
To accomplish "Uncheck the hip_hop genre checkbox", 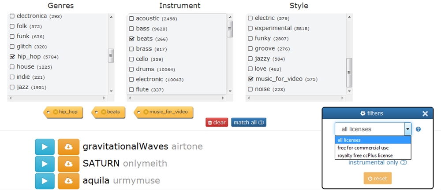I will pyautogui.click(x=12, y=57).
